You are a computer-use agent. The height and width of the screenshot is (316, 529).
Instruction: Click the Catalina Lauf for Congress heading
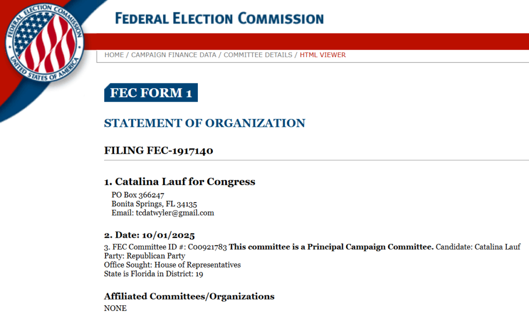pos(179,181)
